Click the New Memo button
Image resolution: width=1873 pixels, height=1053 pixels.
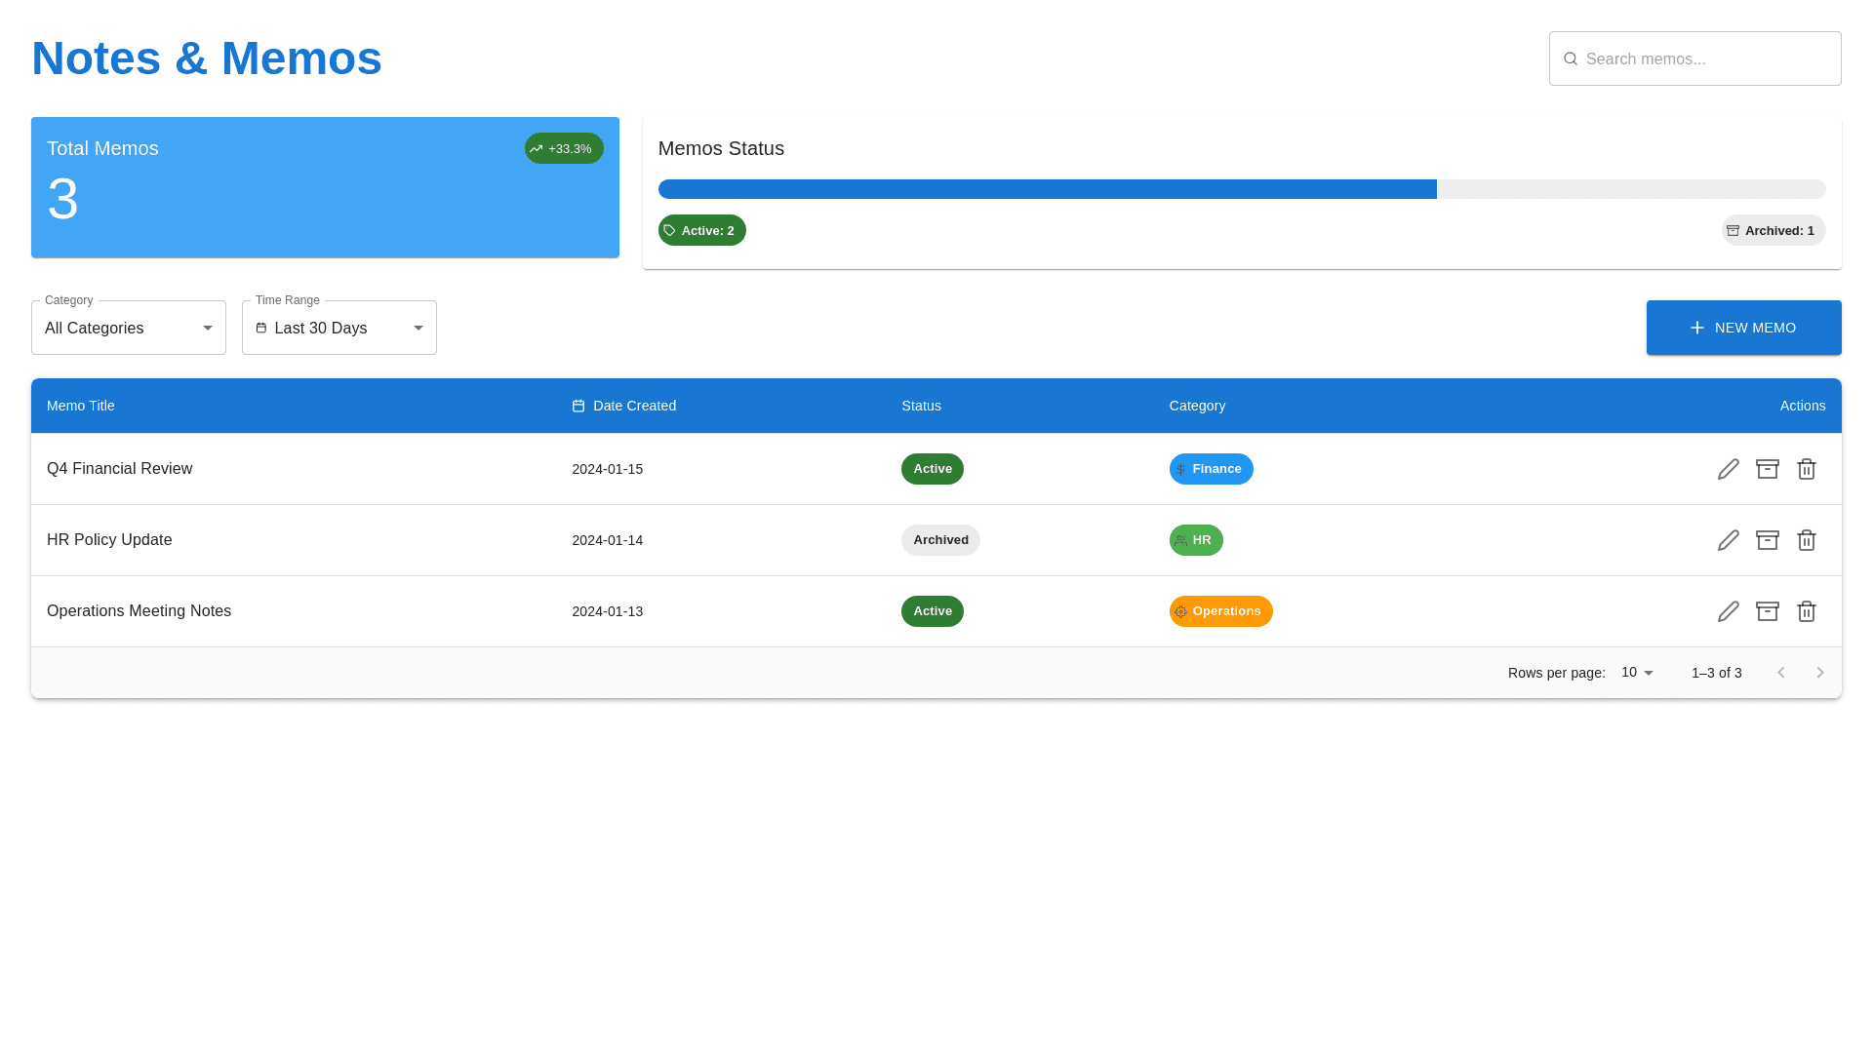1743,328
